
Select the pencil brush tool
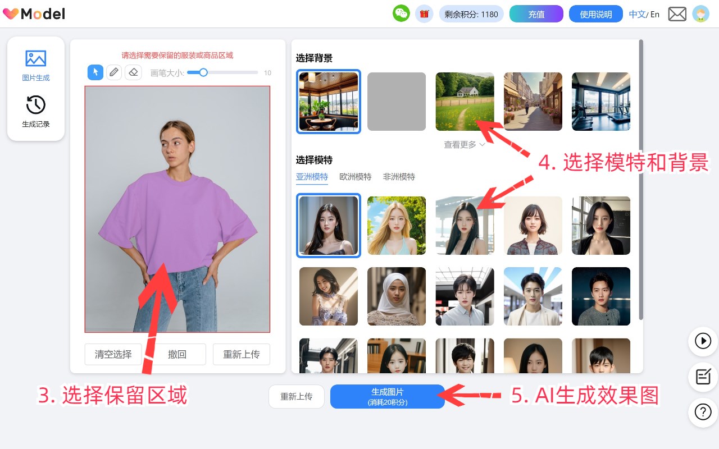(114, 72)
